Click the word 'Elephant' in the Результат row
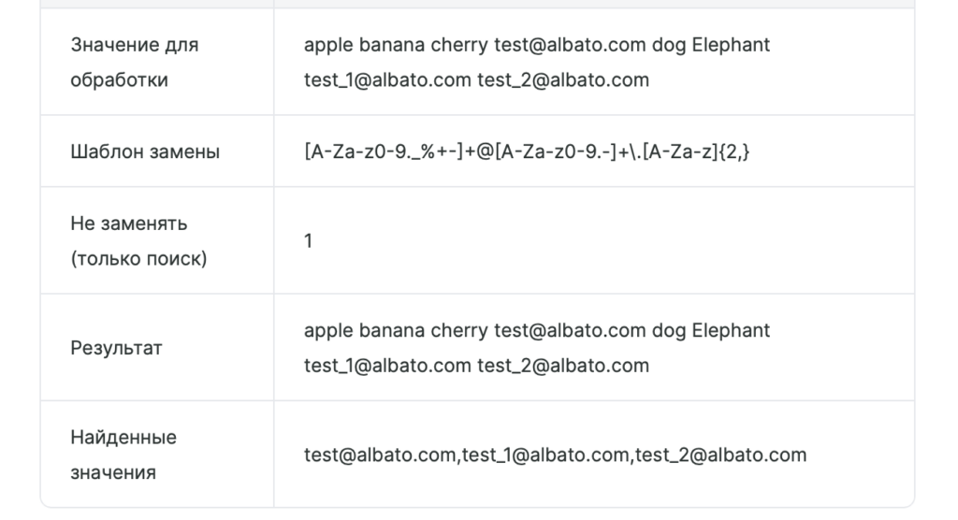Viewport: 958px width, 520px height. 731,330
